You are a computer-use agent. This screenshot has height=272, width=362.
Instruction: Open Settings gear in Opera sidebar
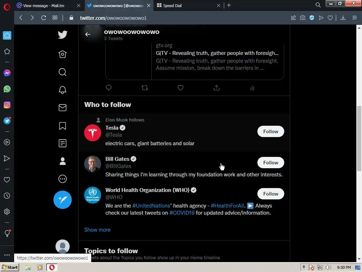tap(7, 212)
